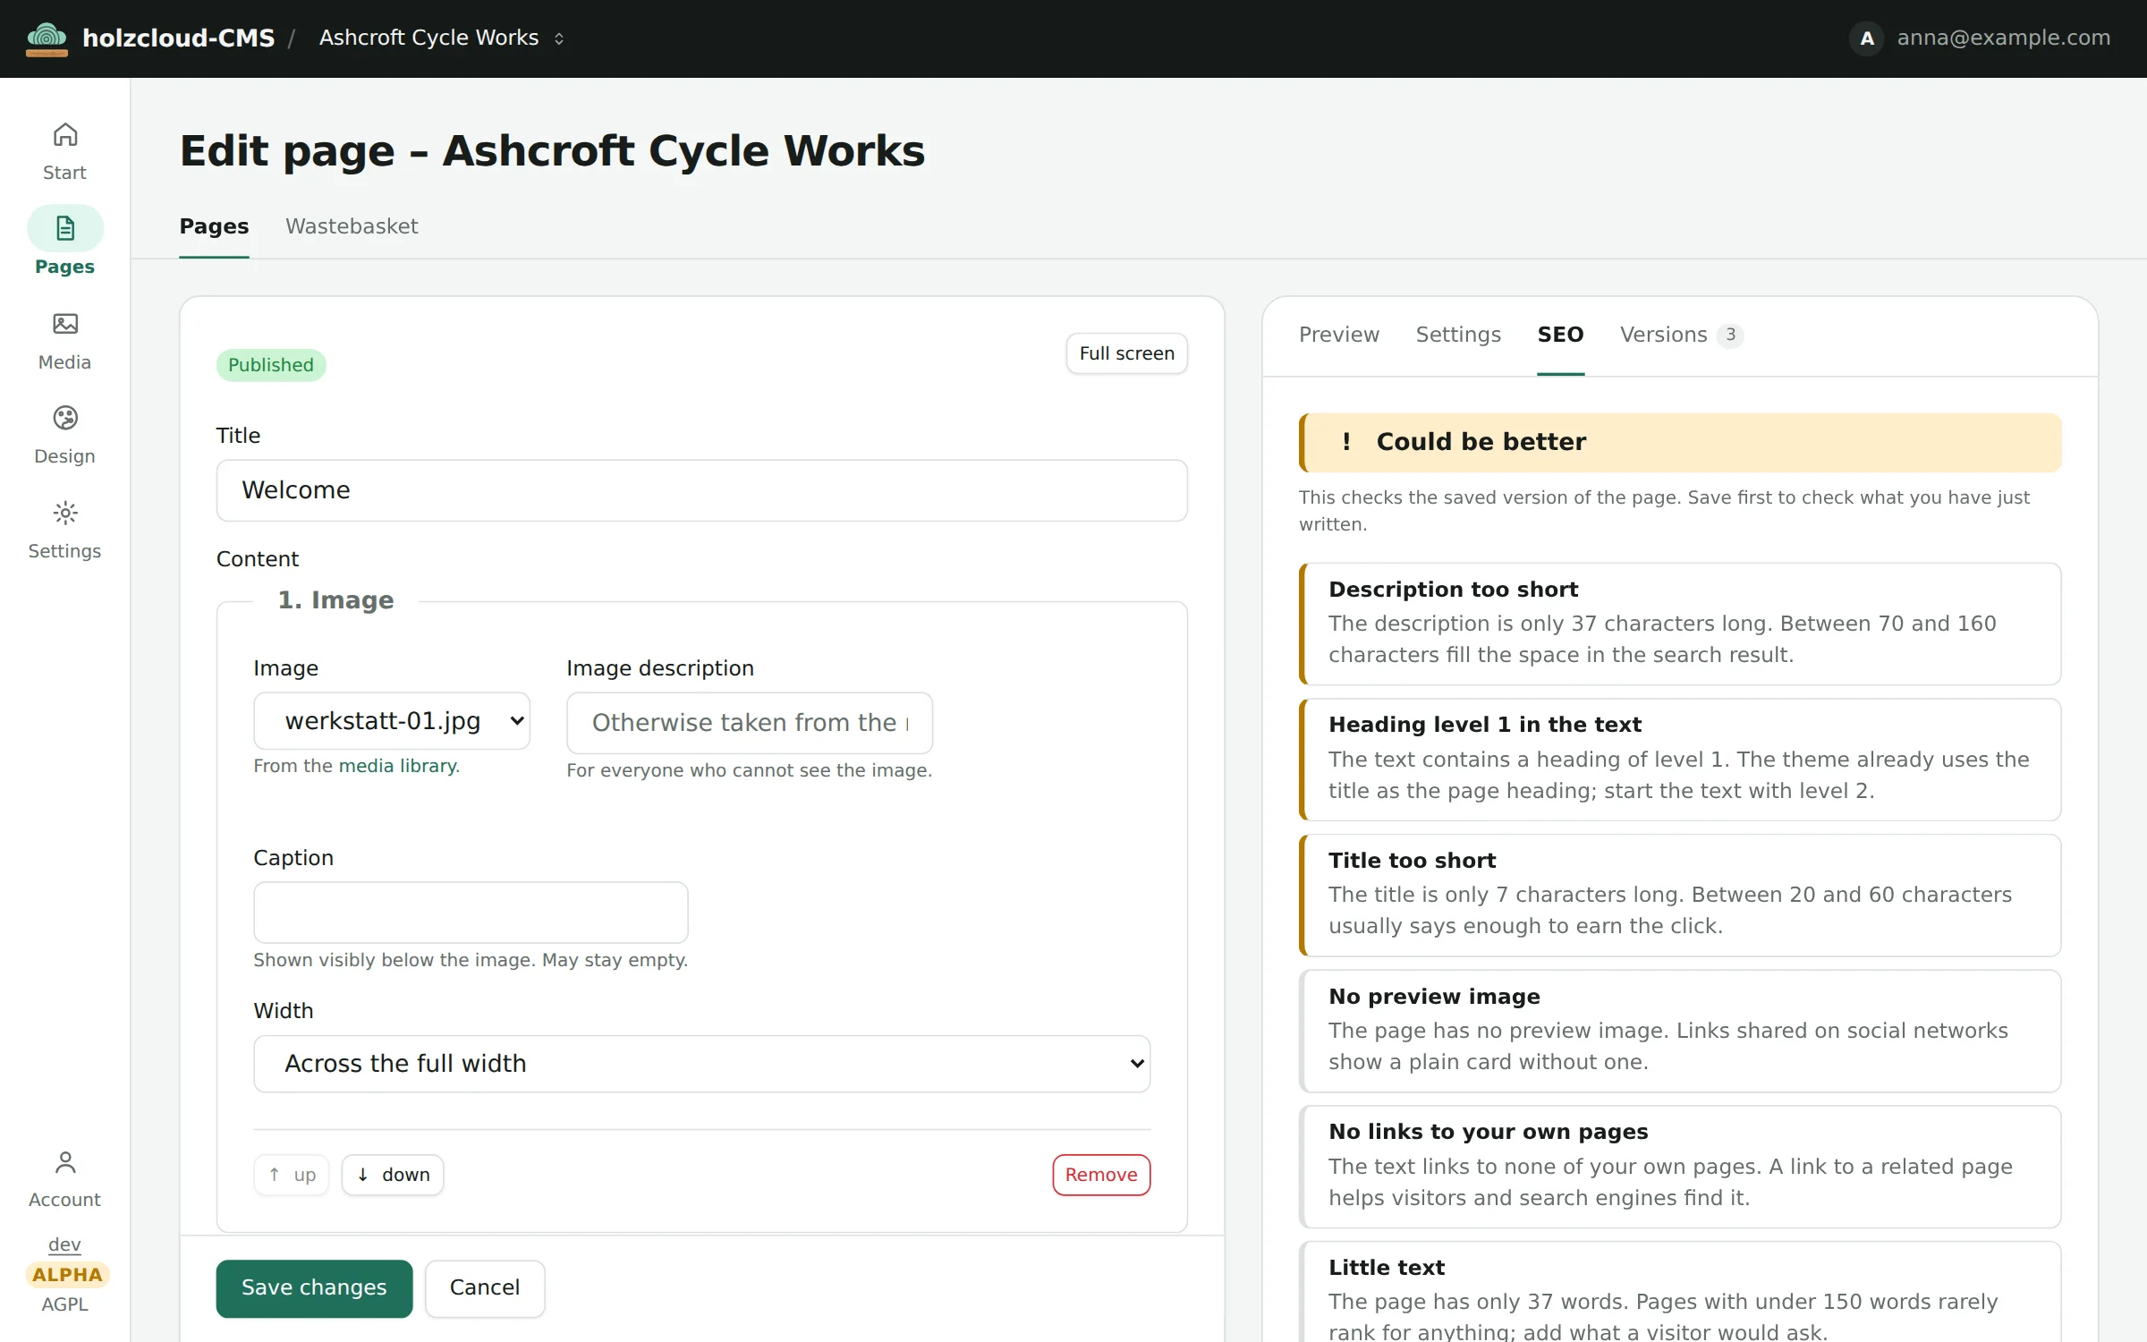2147x1342 pixels.
Task: Open the Start section in sidebar
Action: point(64,151)
